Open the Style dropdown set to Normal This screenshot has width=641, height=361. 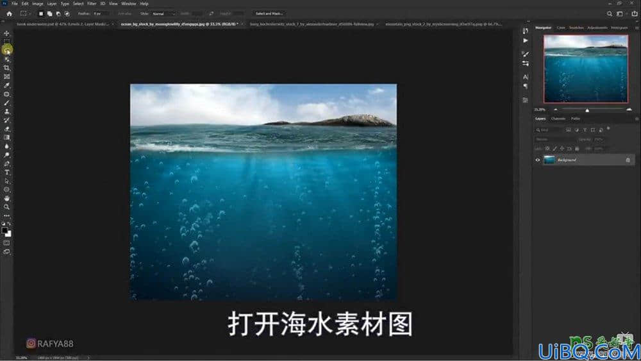tap(163, 13)
